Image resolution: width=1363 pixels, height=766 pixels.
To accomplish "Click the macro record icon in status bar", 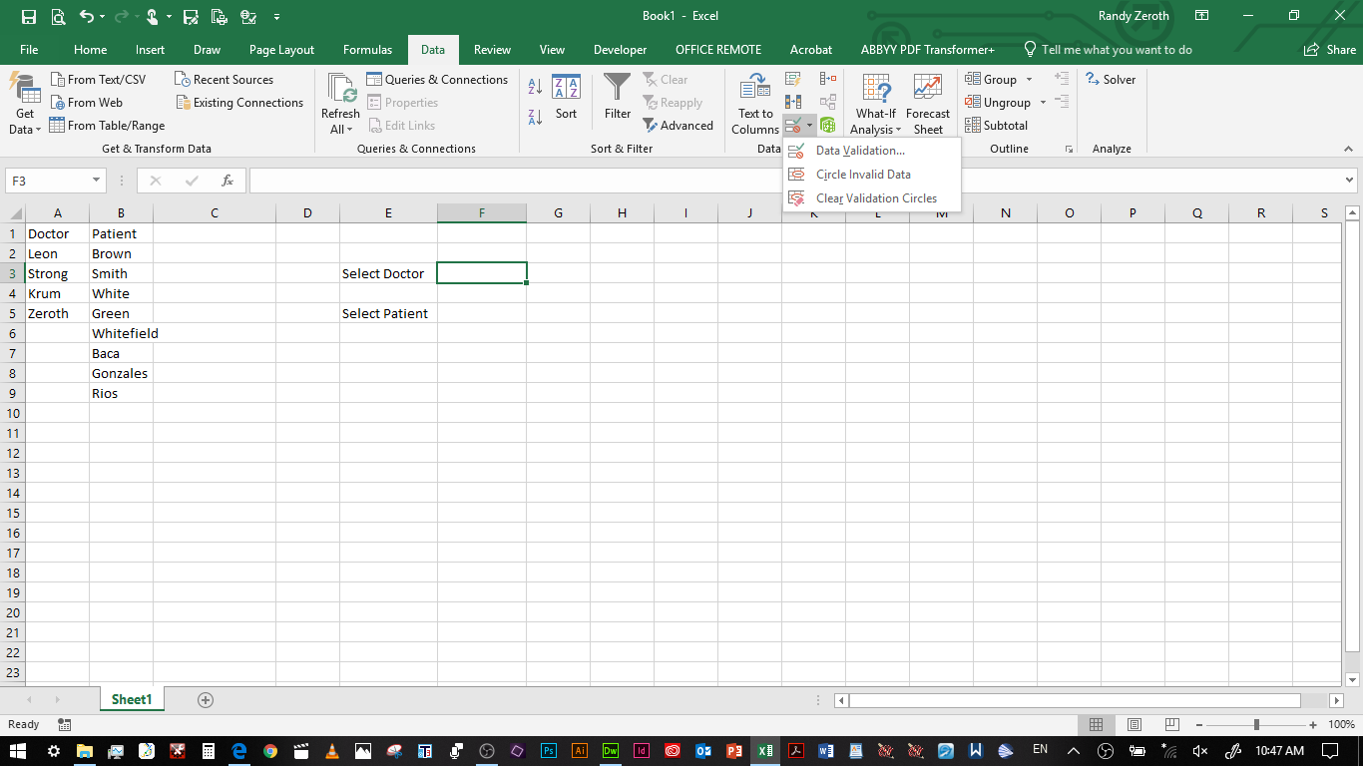I will [65, 724].
